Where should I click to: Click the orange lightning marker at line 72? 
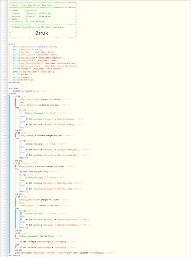point(7,200)
